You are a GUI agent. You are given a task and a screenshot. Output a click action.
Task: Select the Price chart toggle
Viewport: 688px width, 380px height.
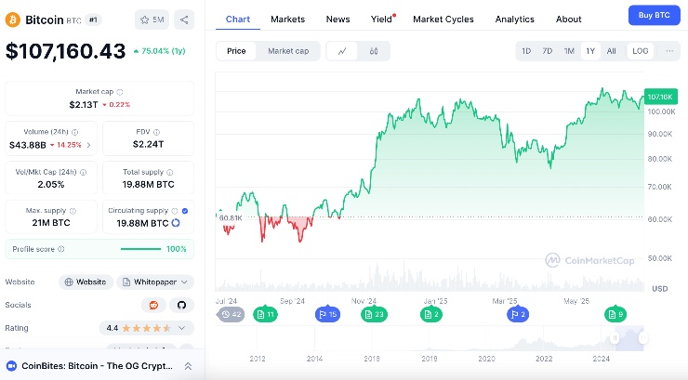coord(236,51)
